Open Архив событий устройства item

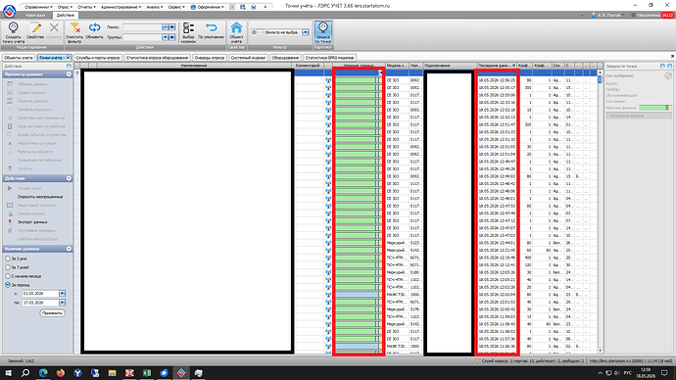(41, 135)
